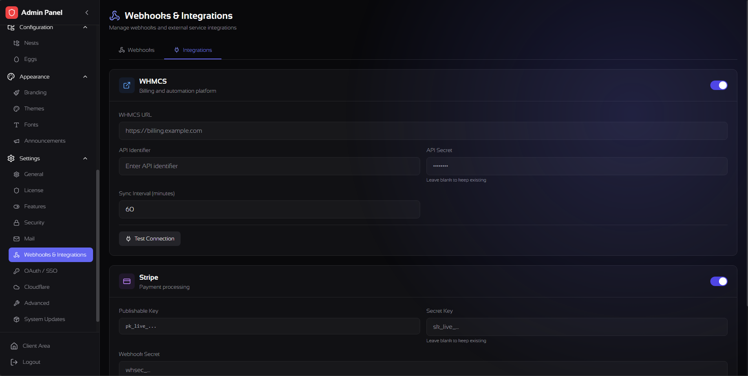Click the Stripe Secret Key field
Viewport: 748px width, 376px height.
pyautogui.click(x=577, y=327)
